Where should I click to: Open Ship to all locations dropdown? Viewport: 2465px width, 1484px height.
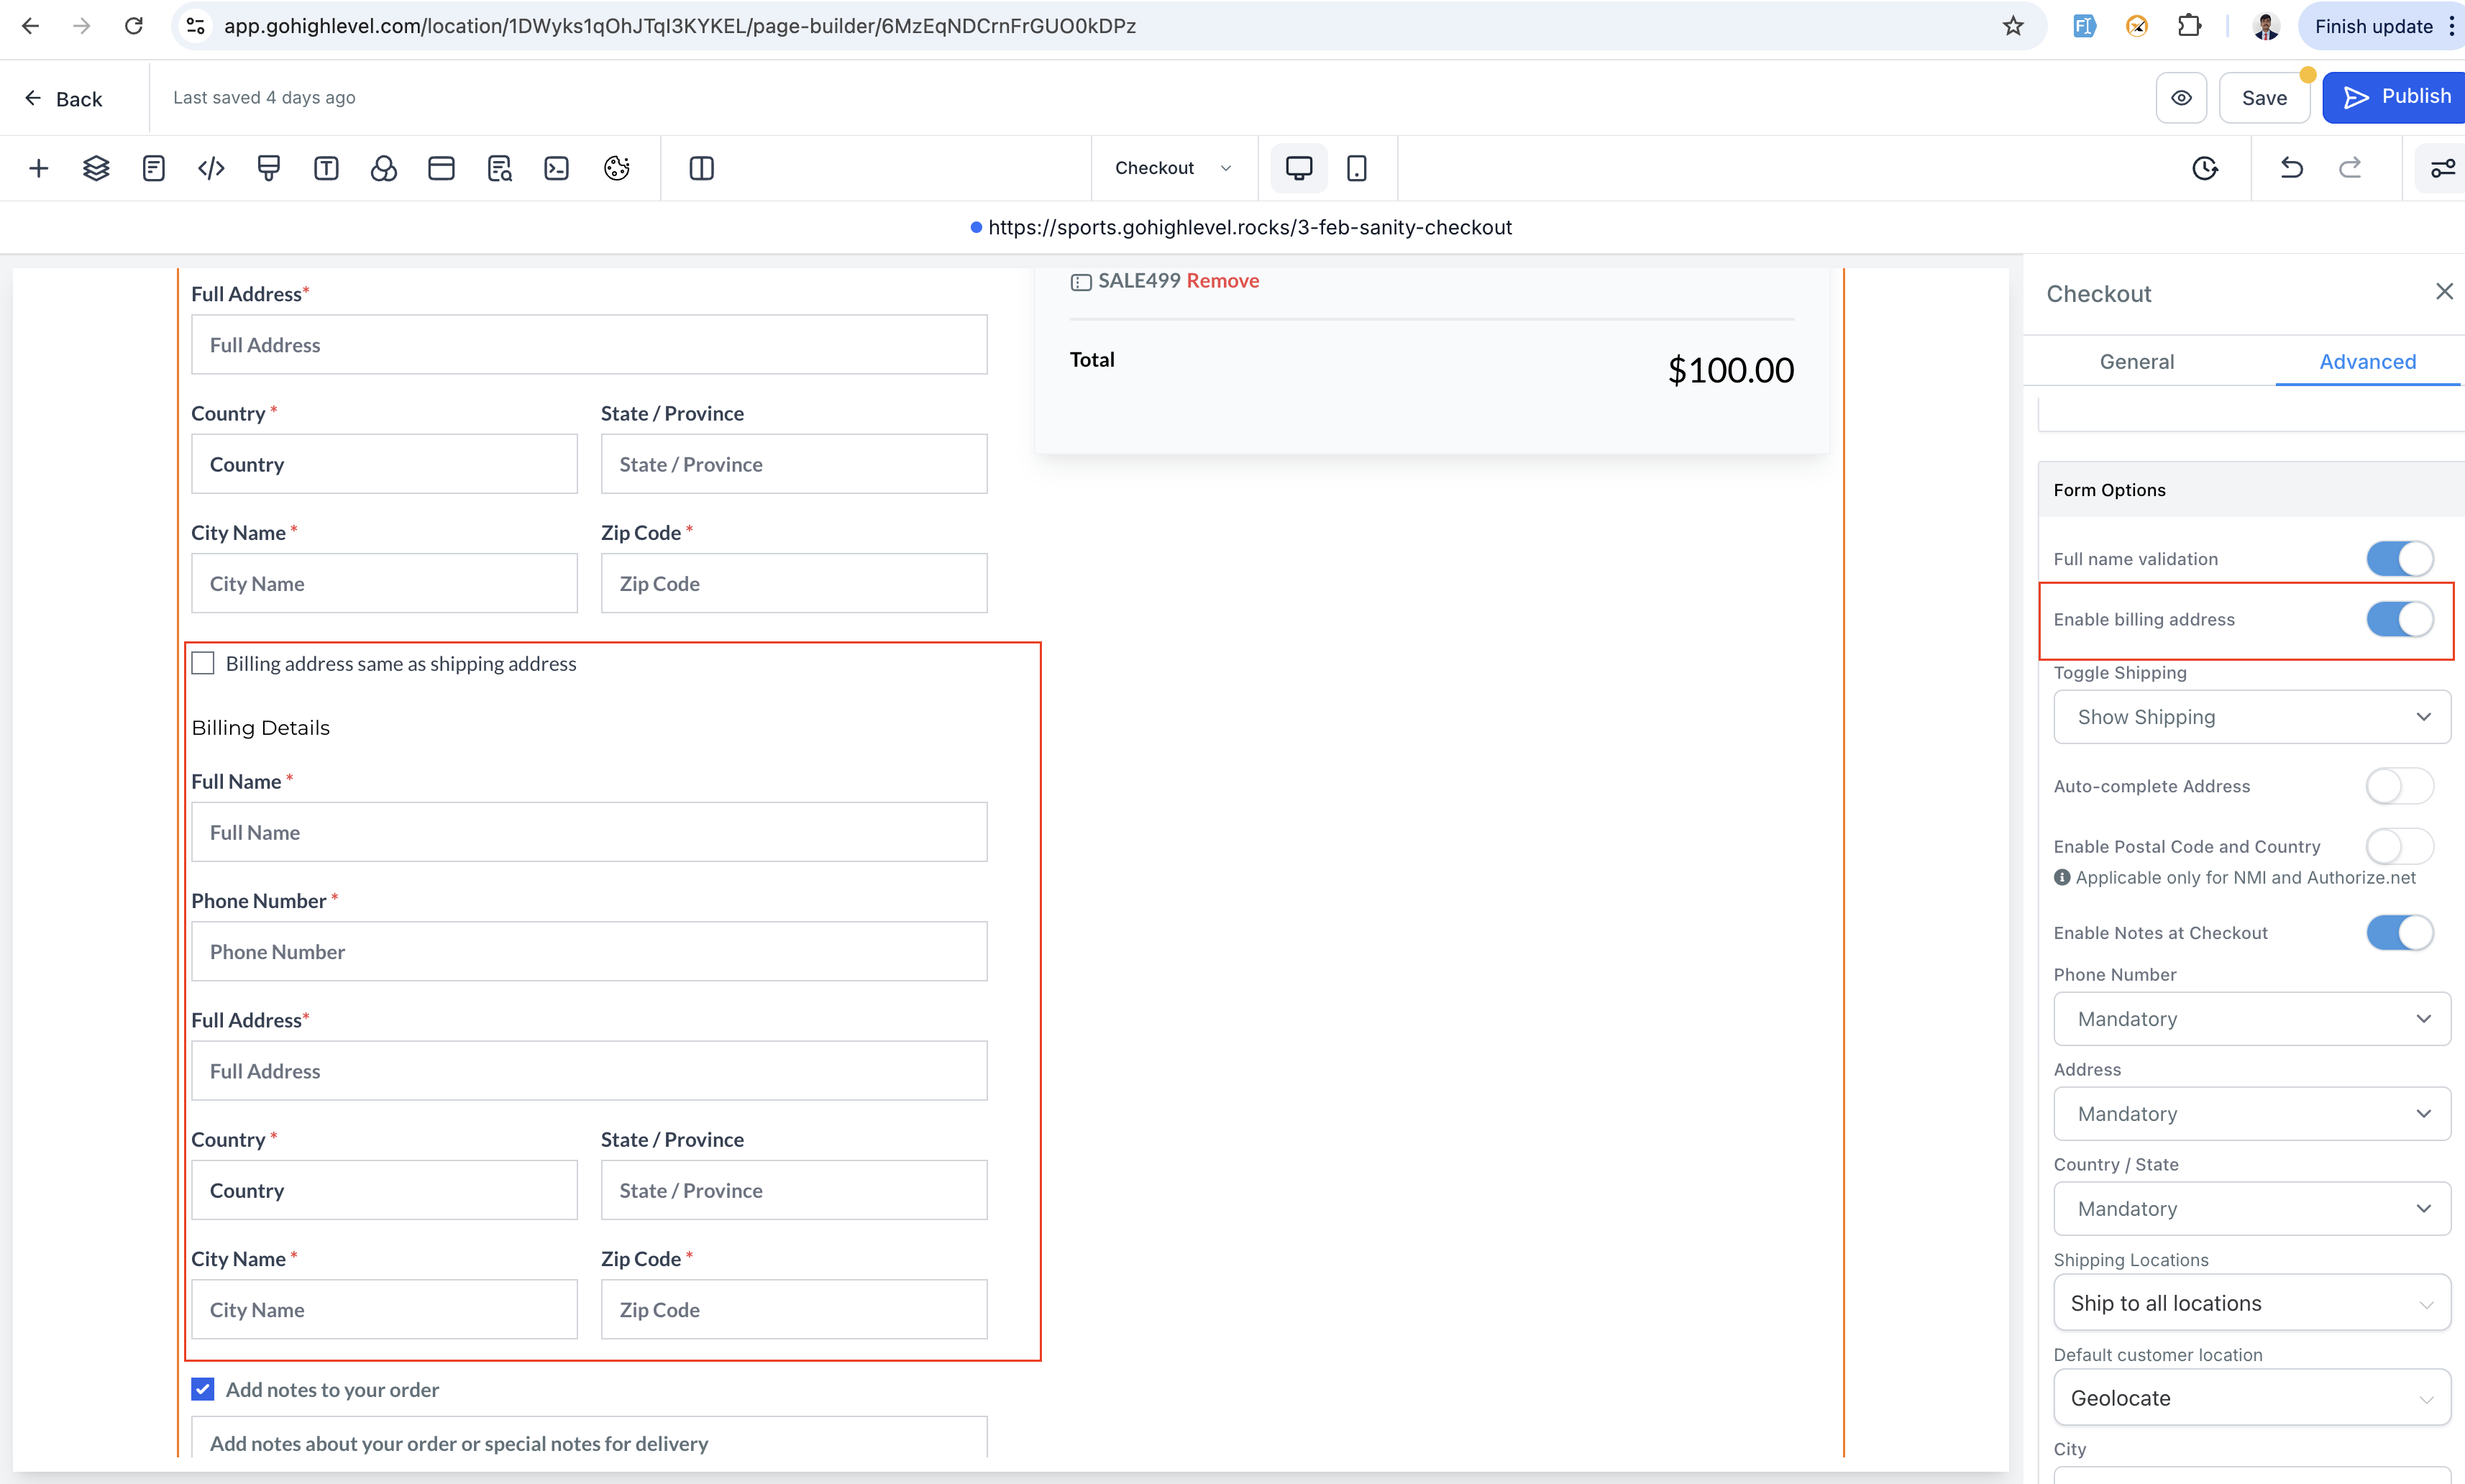[x=2251, y=1303]
